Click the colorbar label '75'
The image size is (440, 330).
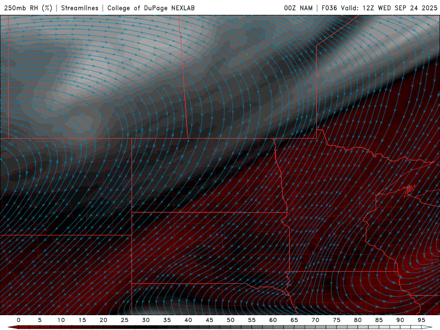(x=337, y=320)
